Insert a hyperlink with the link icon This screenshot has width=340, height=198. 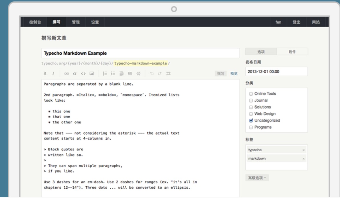pos(66,73)
